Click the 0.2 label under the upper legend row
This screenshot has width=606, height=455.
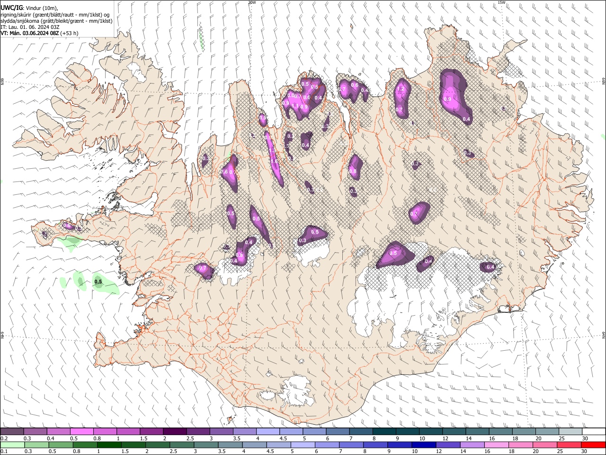(x=4, y=438)
